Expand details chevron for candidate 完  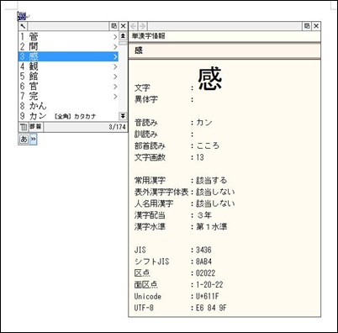coord(115,97)
